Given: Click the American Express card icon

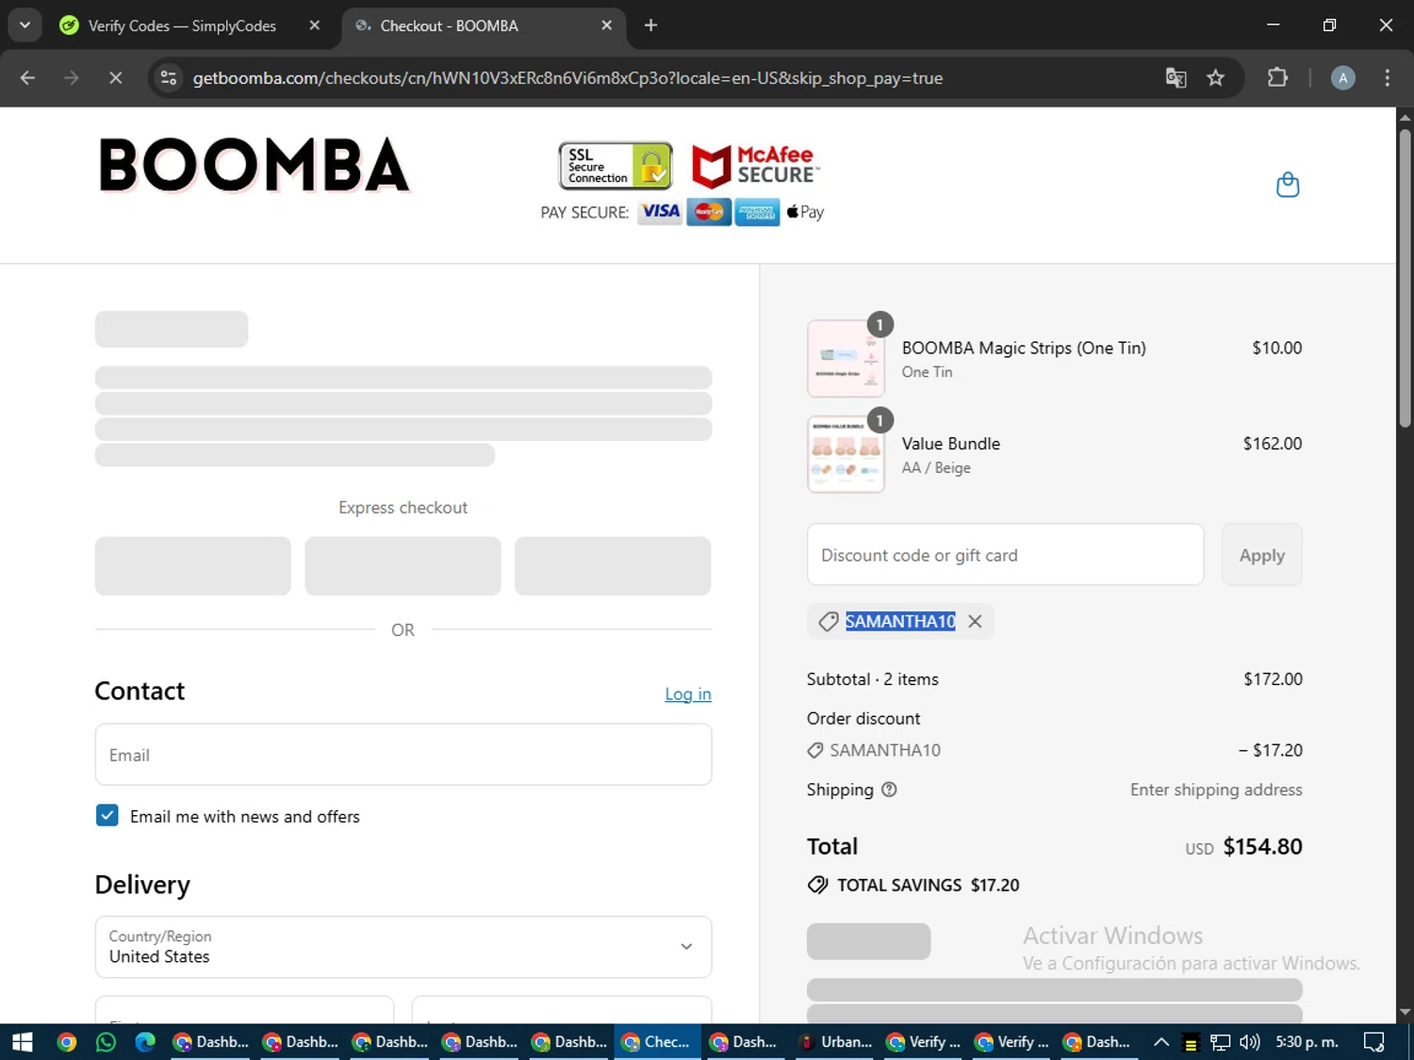Looking at the screenshot, I should (x=758, y=212).
